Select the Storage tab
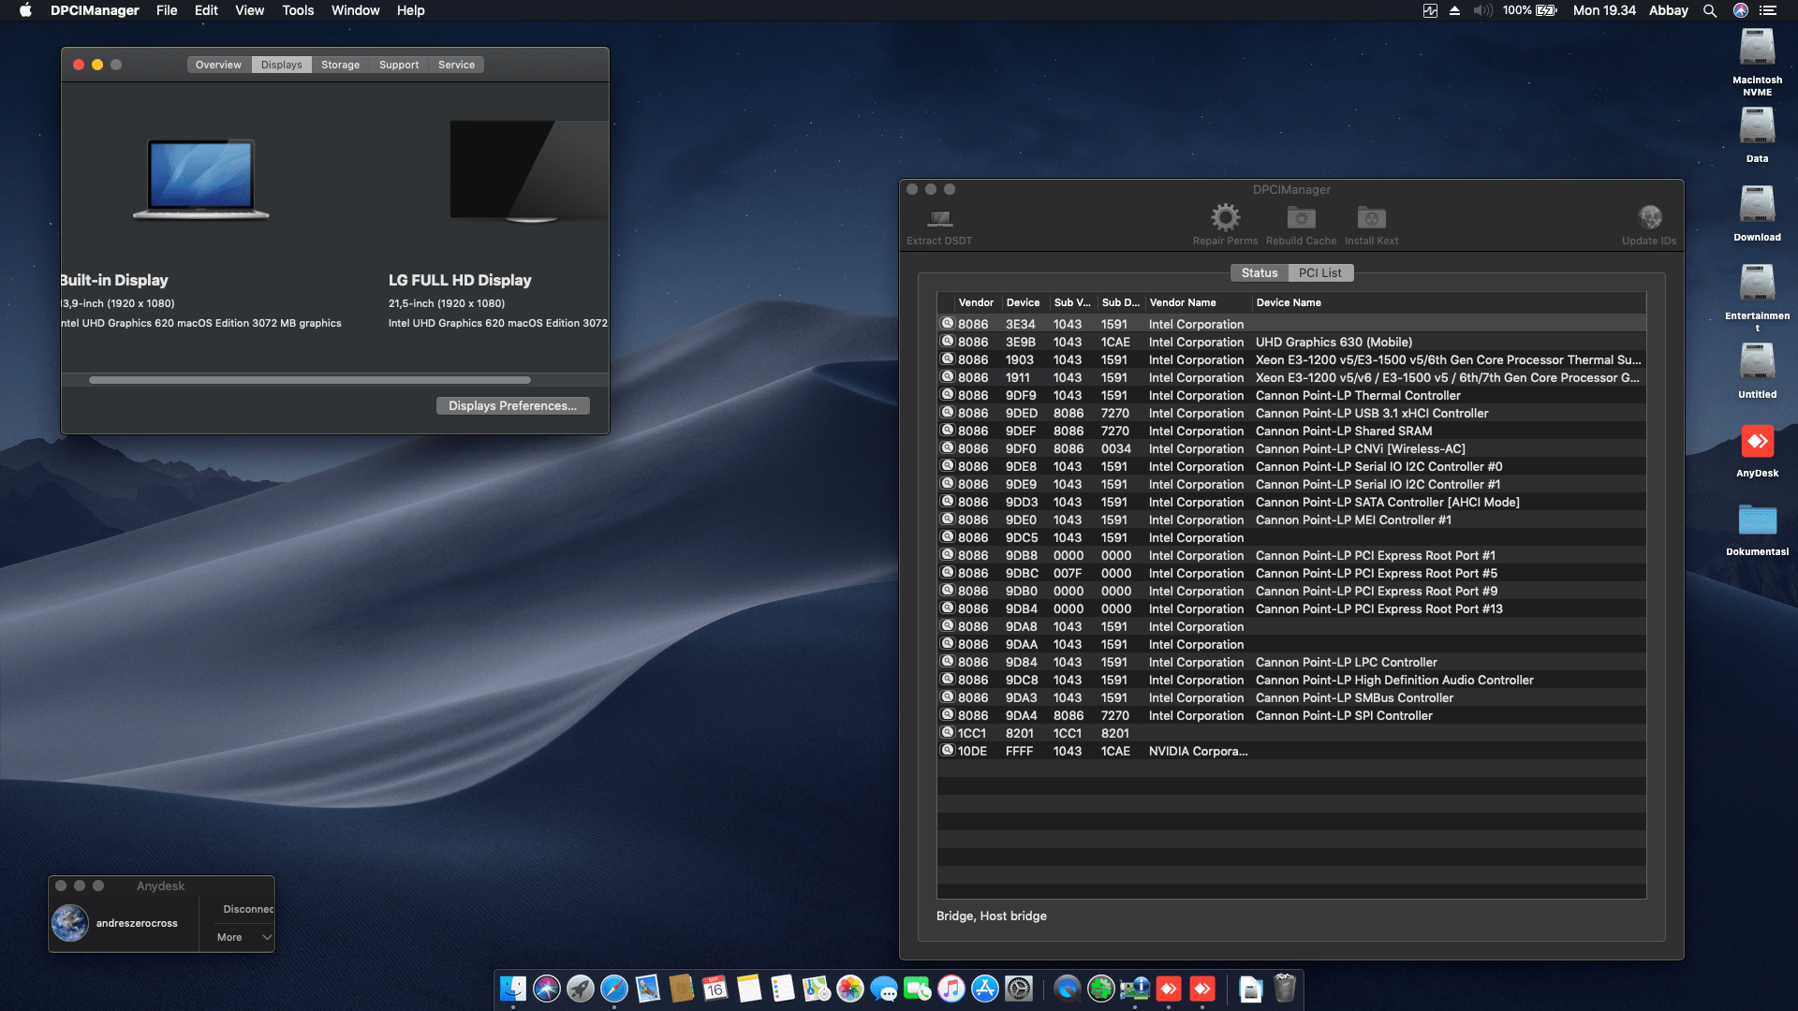Screen dimensions: 1798x1011 pyautogui.click(x=340, y=65)
